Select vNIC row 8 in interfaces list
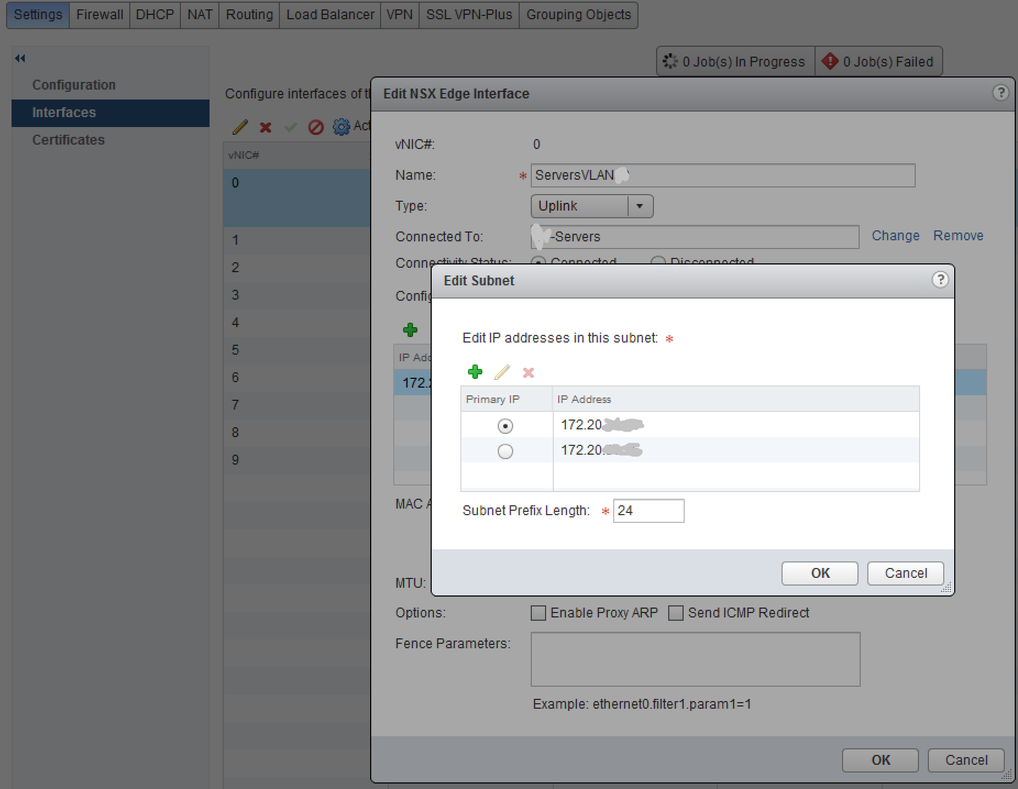This screenshot has height=789, width=1018. [297, 433]
